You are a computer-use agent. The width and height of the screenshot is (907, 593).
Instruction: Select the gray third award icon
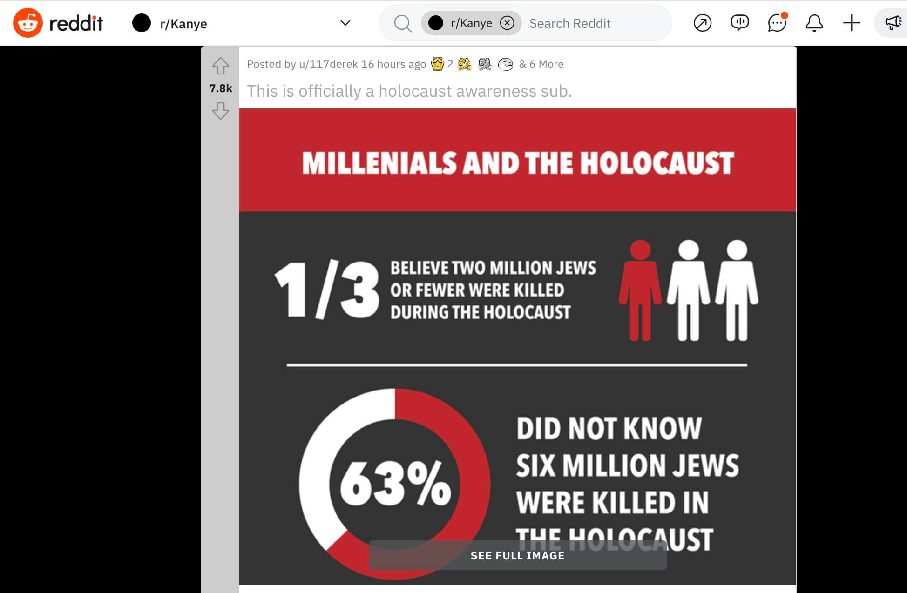(x=485, y=64)
